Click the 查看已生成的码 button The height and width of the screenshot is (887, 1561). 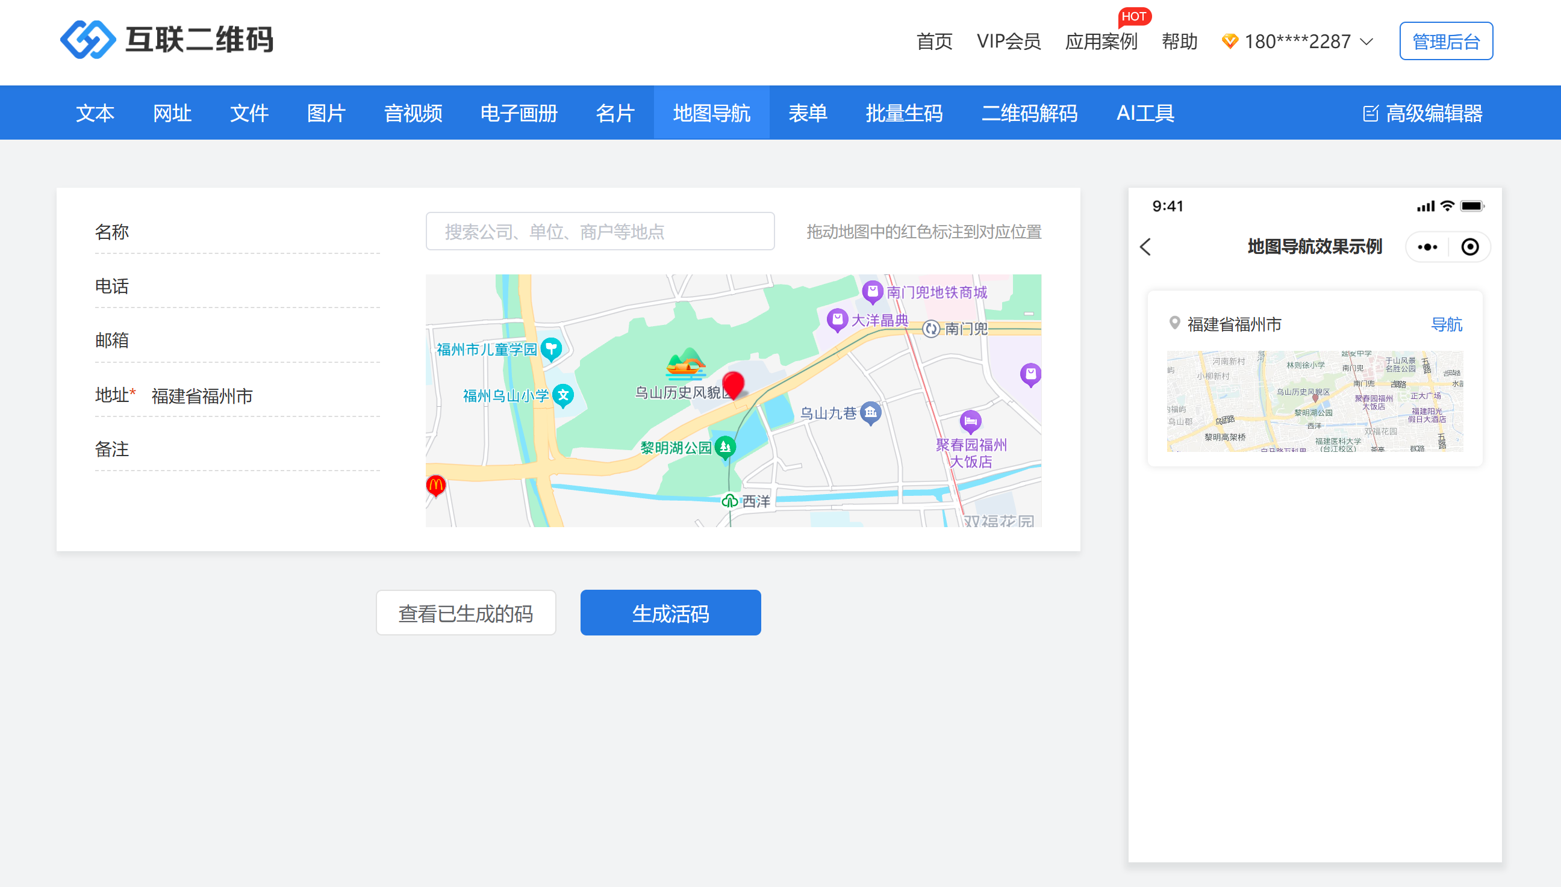pyautogui.click(x=466, y=613)
